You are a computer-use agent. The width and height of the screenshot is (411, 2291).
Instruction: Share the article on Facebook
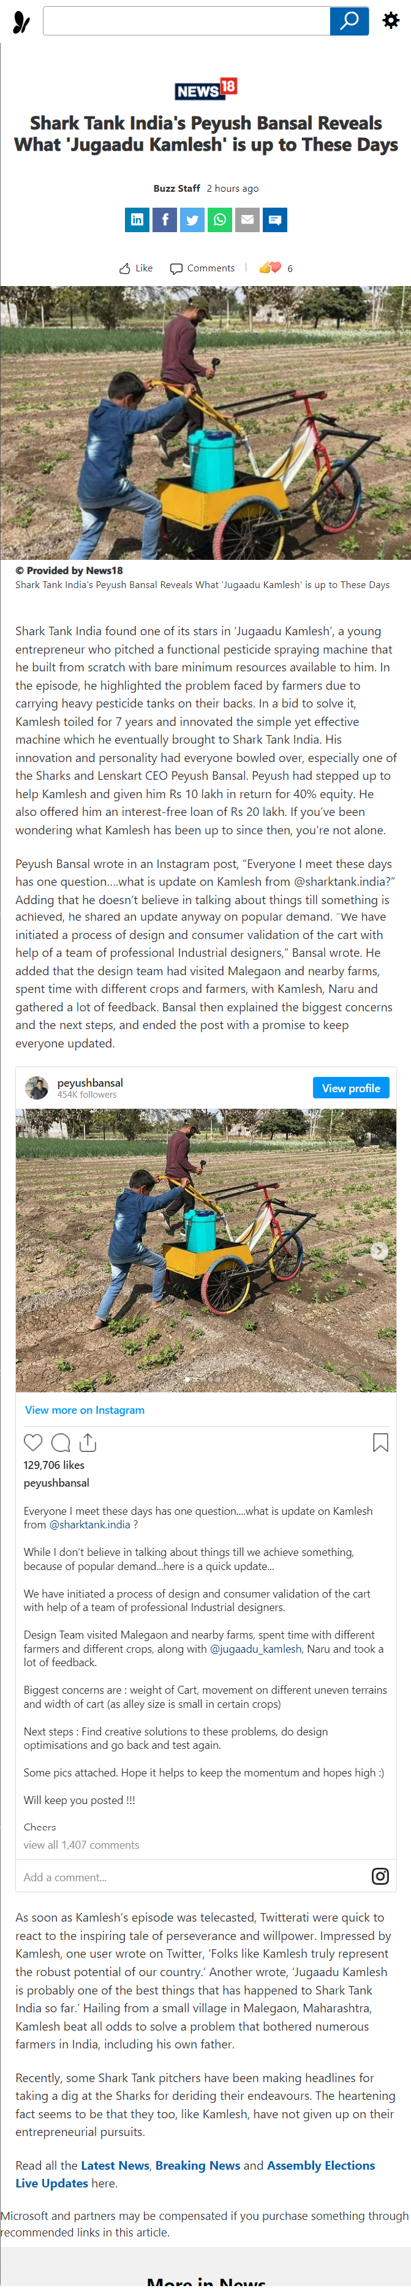165,220
